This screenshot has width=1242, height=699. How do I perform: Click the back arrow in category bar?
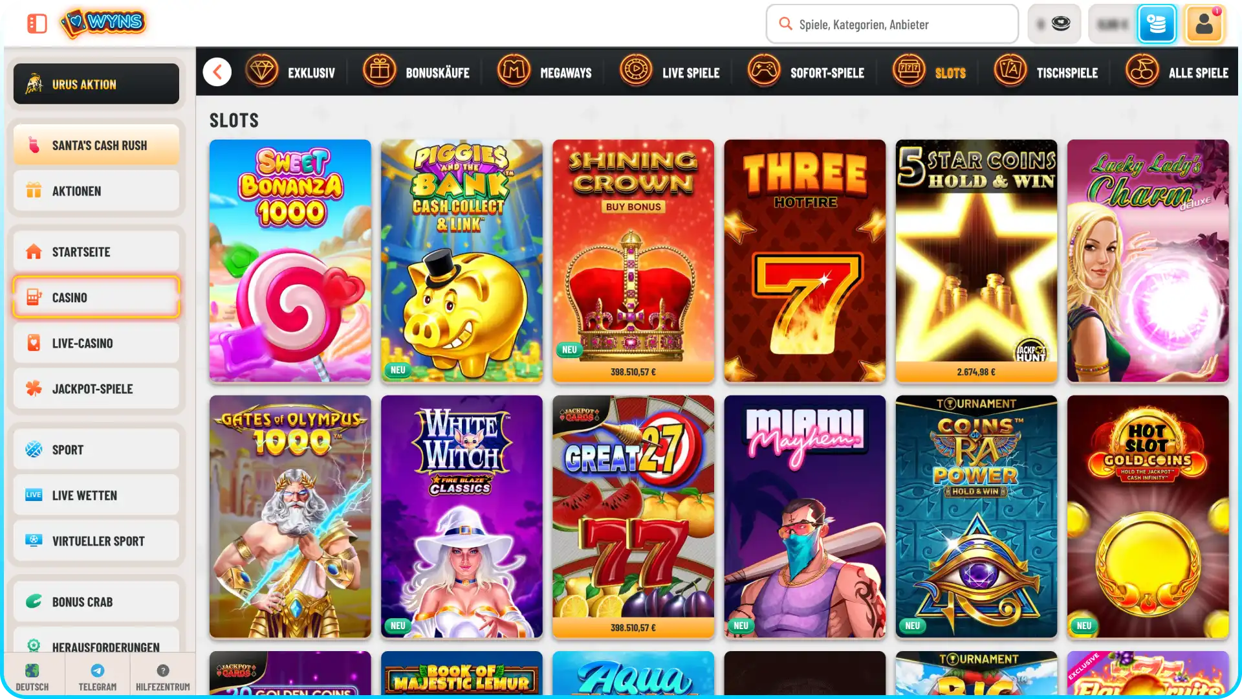coord(217,72)
